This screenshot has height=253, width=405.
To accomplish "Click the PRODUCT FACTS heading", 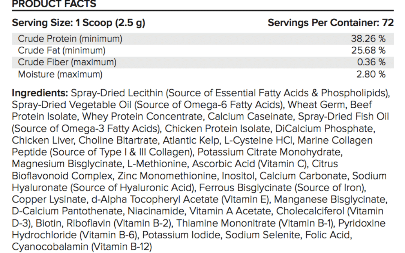I will tap(54, 4).
